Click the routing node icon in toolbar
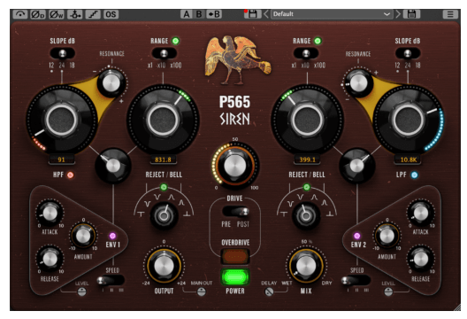 (x=75, y=14)
